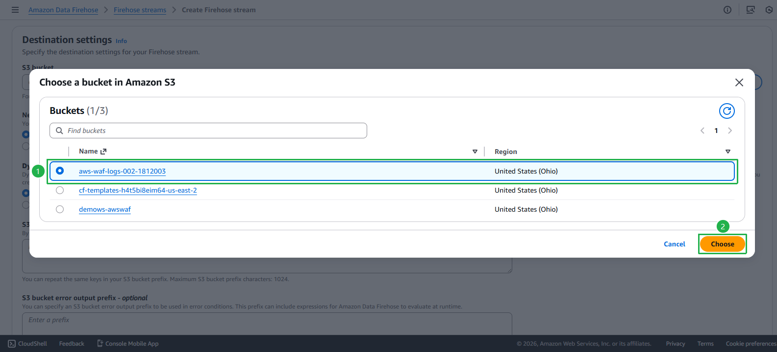Open Console Mobile App link
Viewport: 777px width, 352px height.
(x=128, y=344)
